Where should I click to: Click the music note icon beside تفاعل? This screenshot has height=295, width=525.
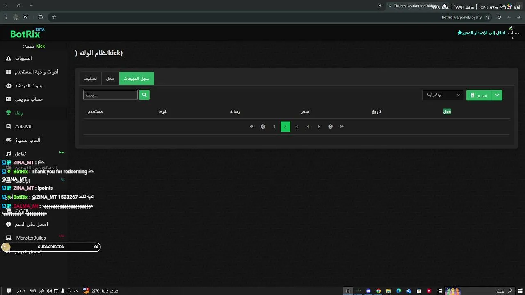pyautogui.click(x=8, y=154)
